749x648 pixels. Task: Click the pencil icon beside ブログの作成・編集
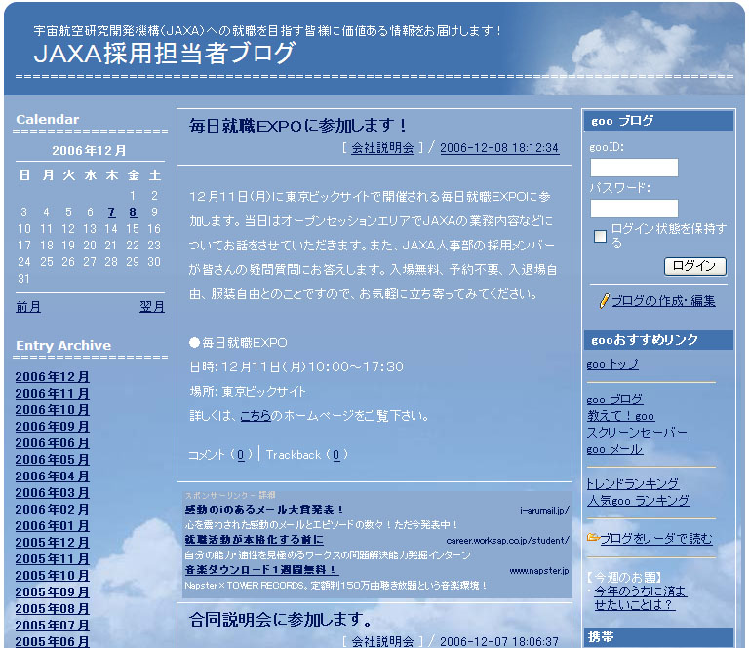click(605, 301)
